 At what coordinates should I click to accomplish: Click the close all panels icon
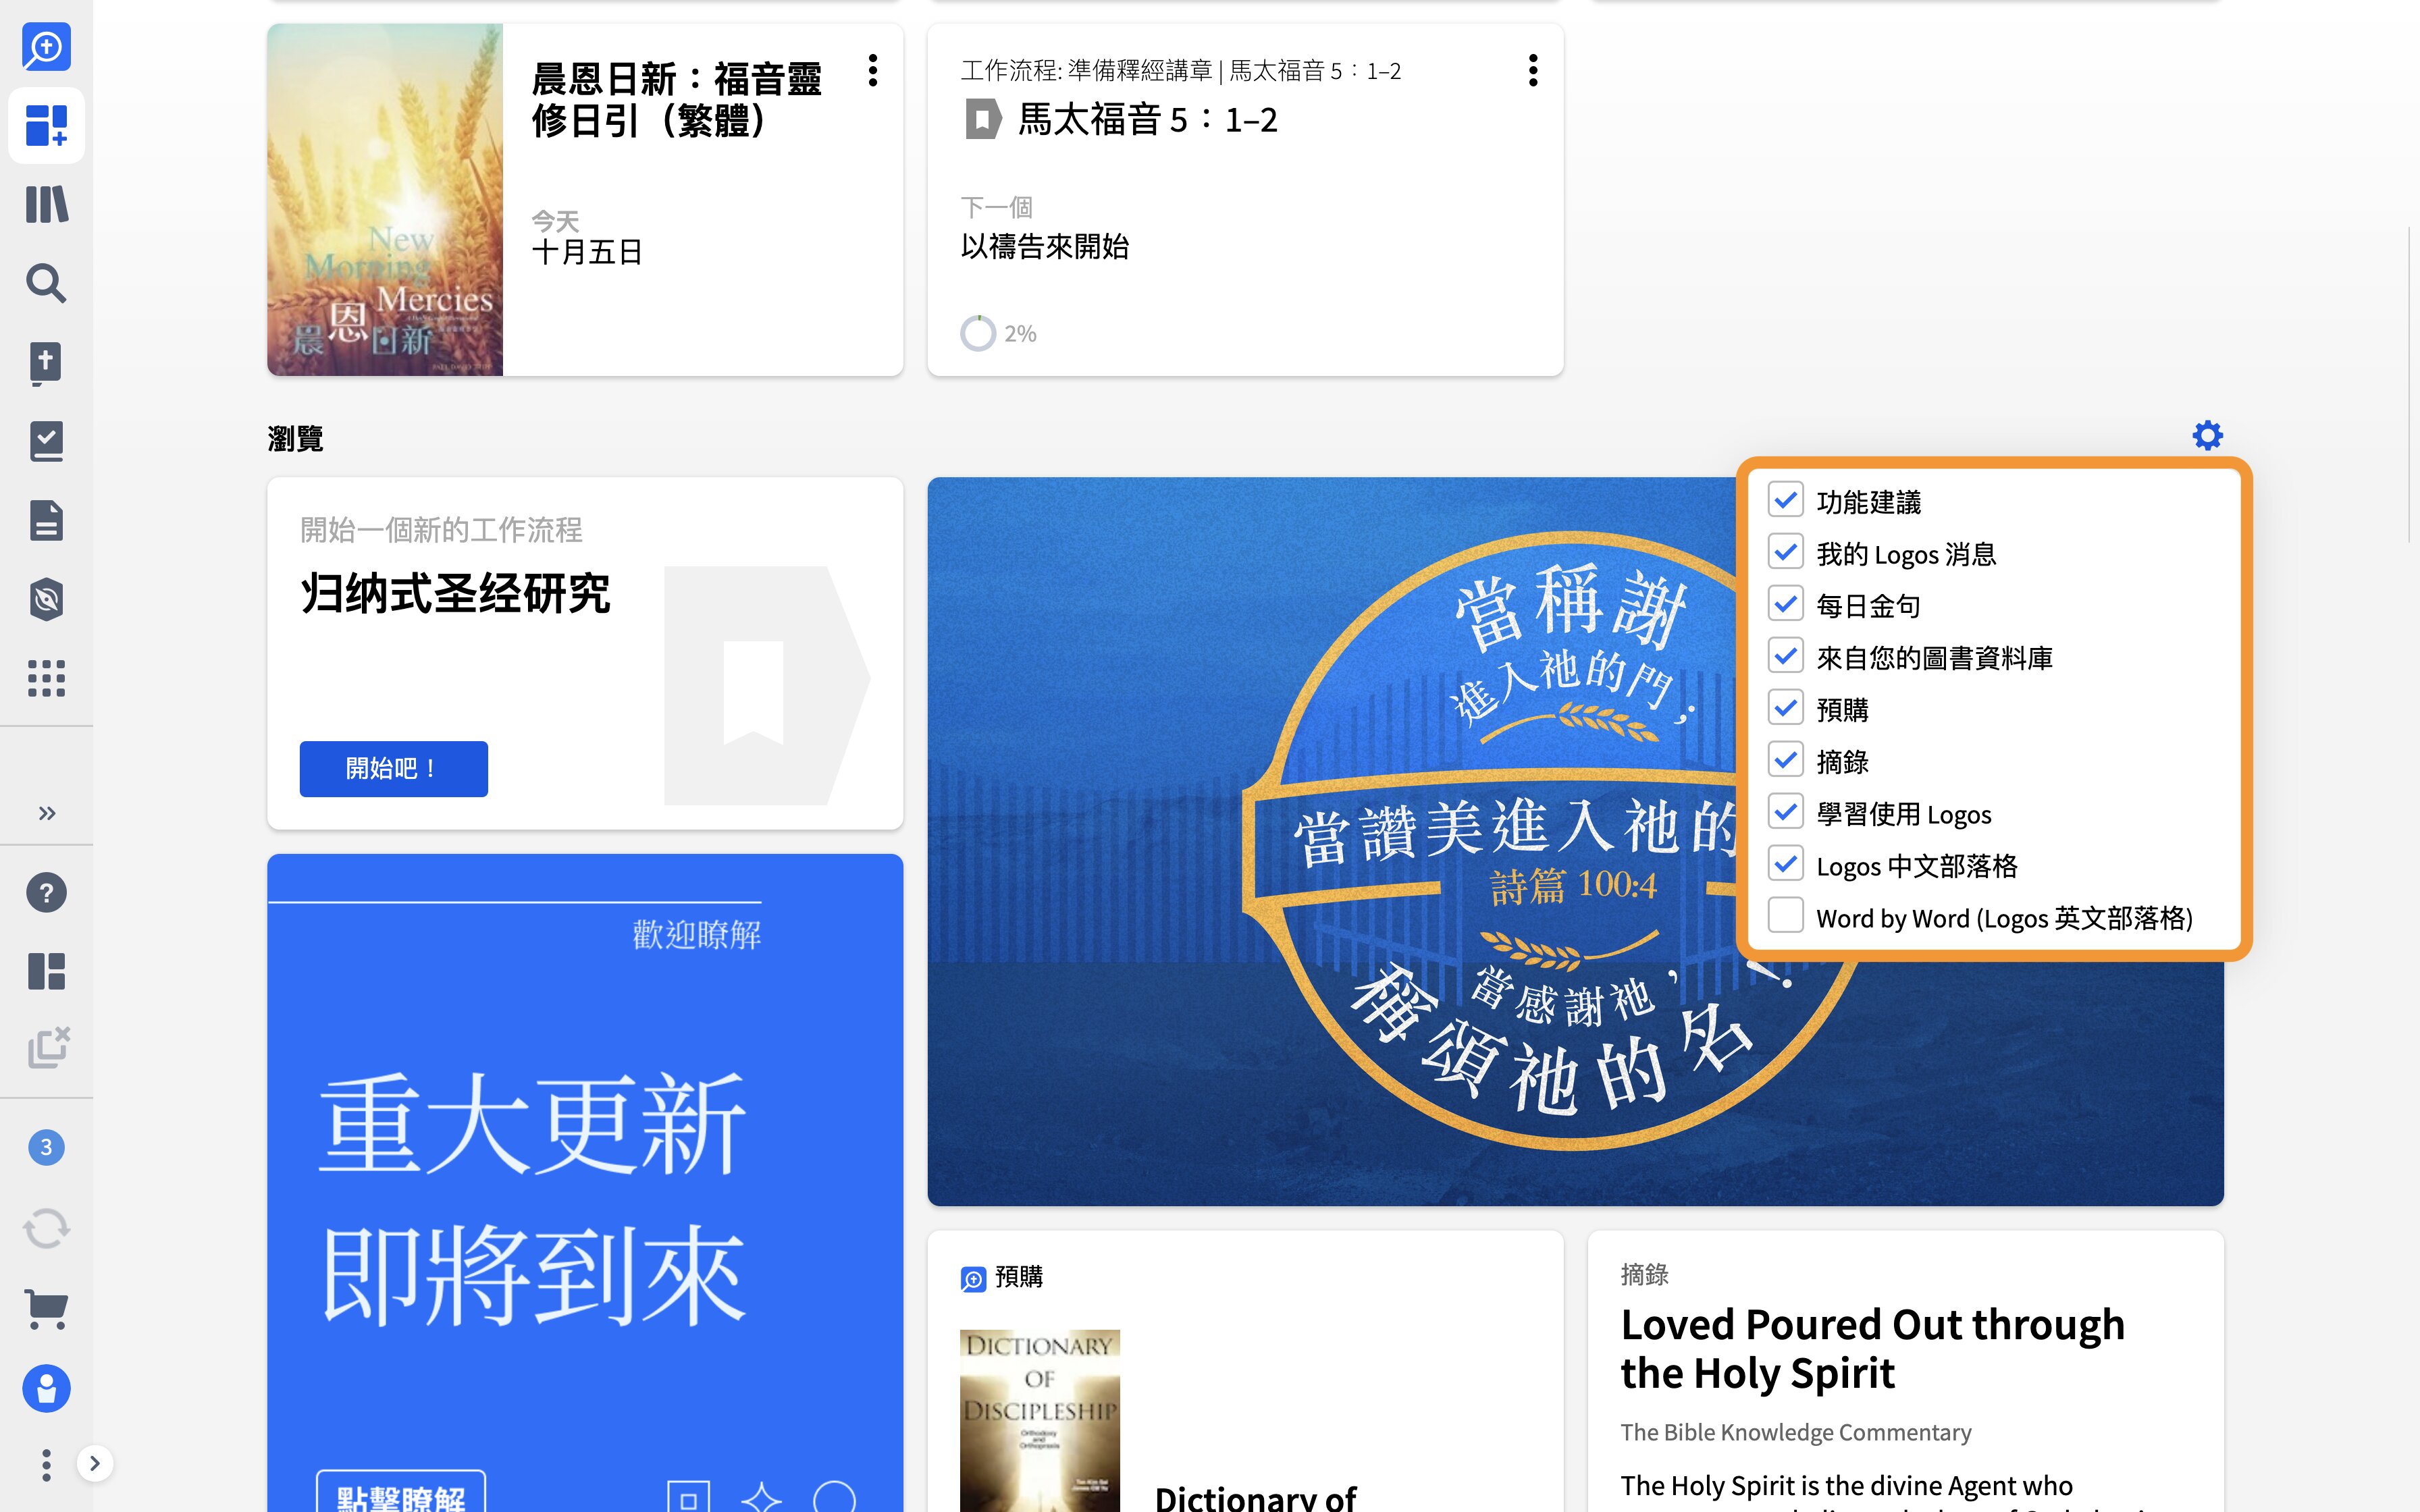[48, 1047]
